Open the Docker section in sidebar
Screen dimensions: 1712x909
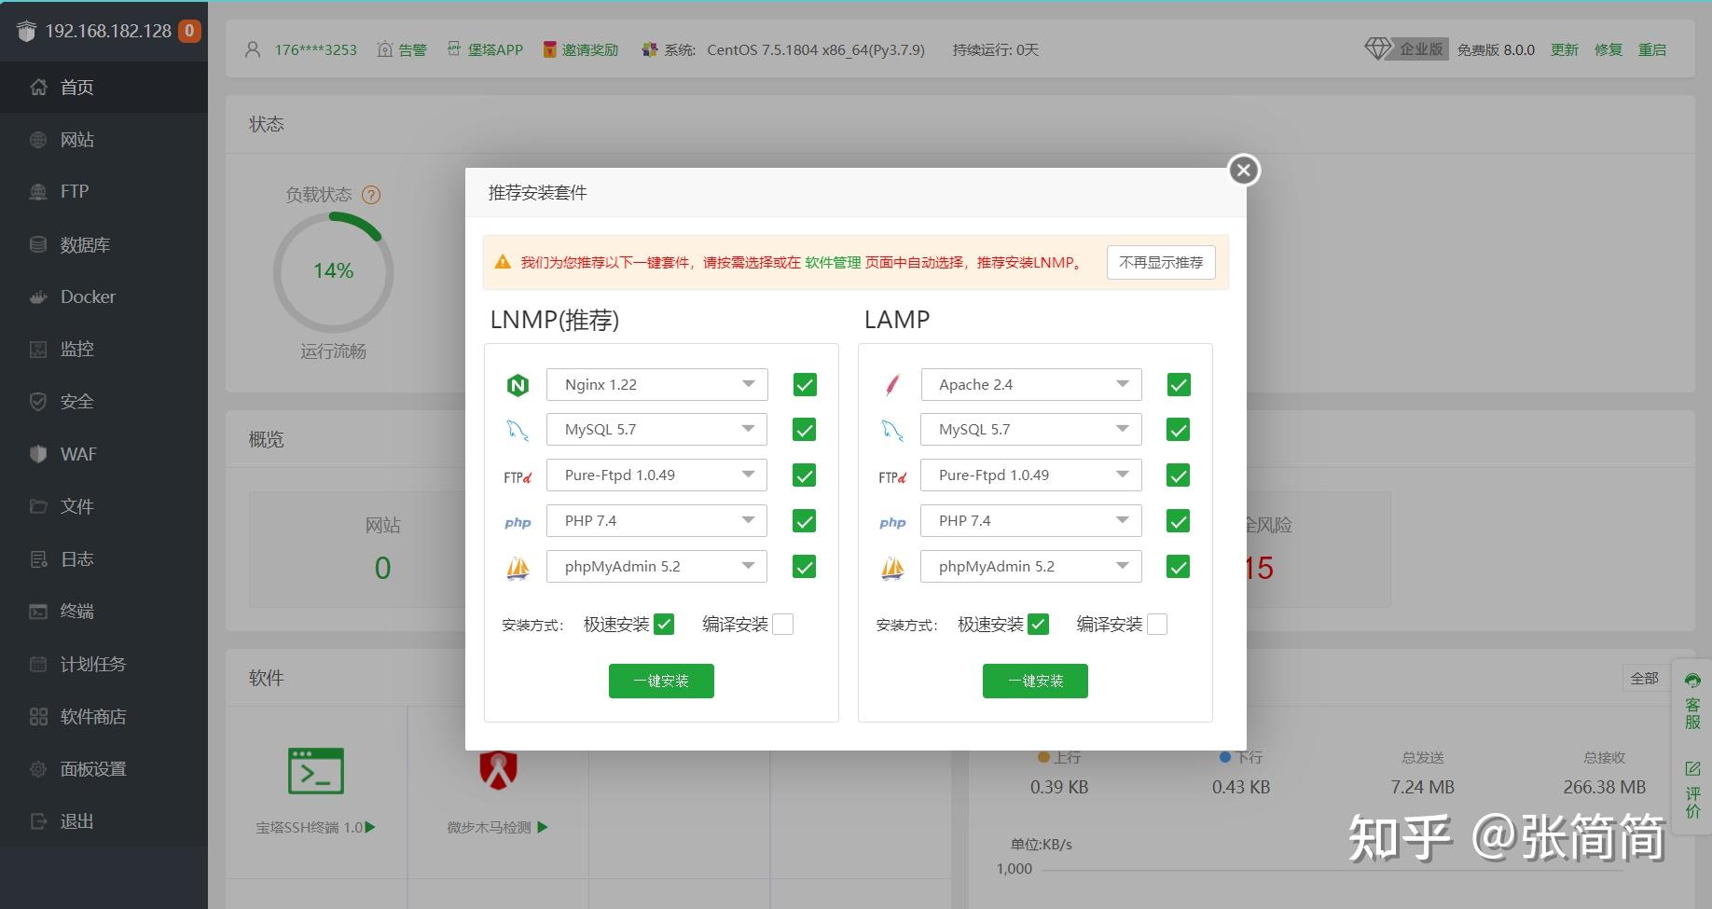[88, 296]
